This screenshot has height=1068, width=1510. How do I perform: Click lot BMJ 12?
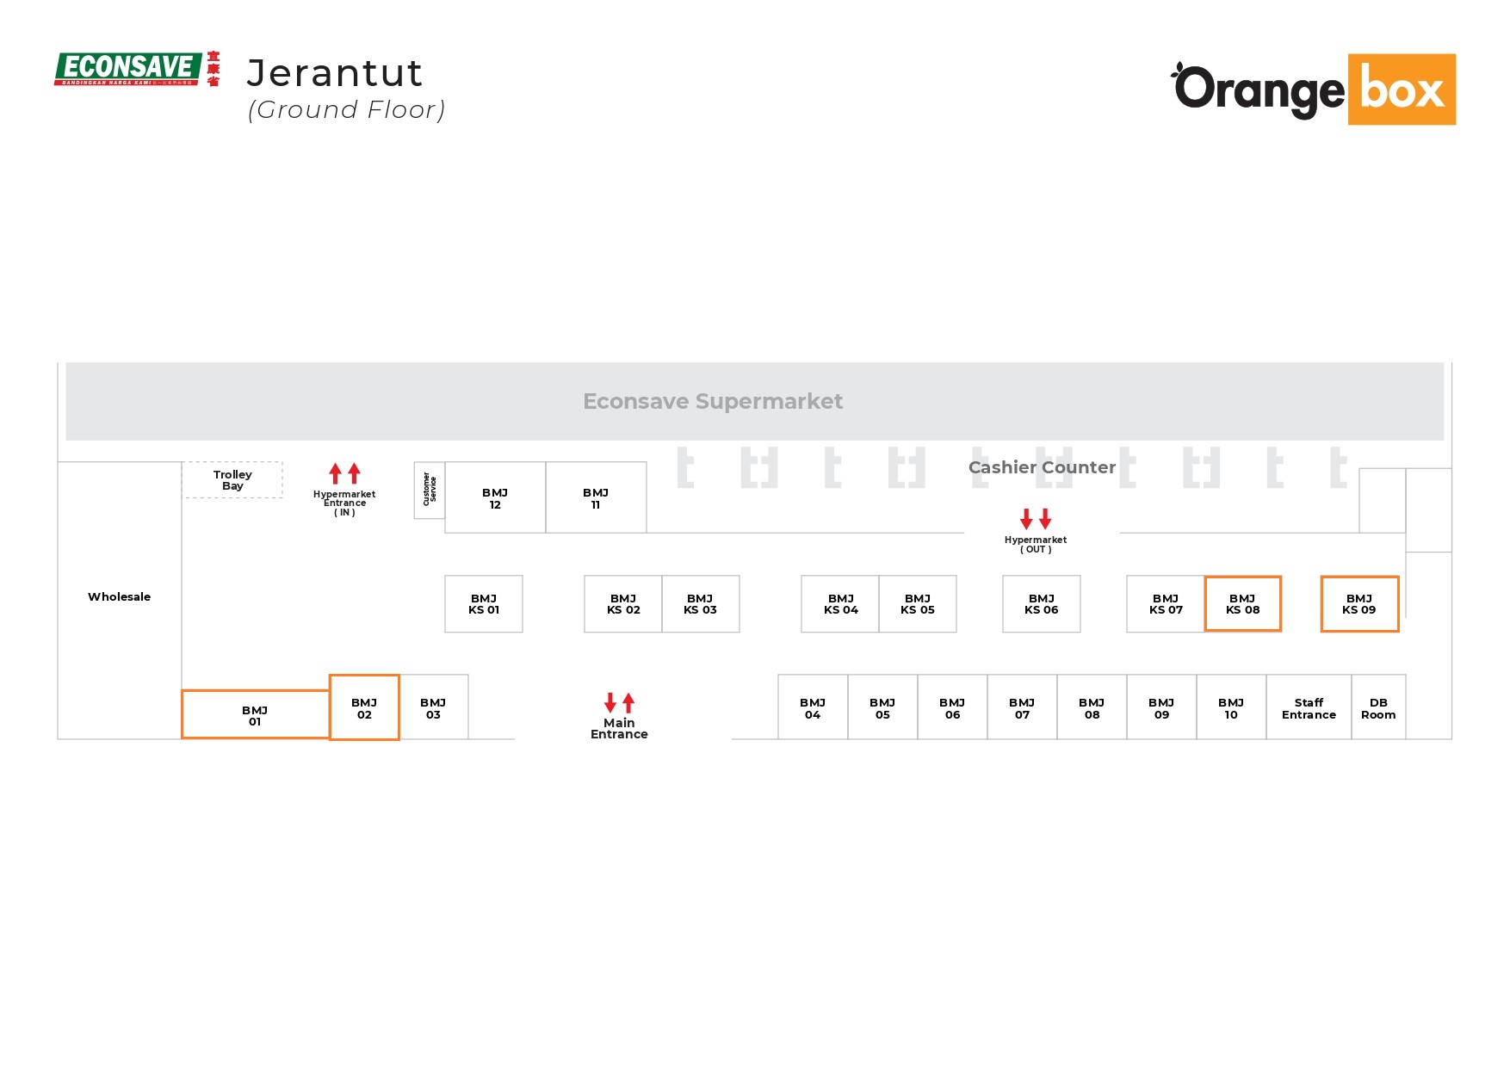pyautogui.click(x=495, y=498)
